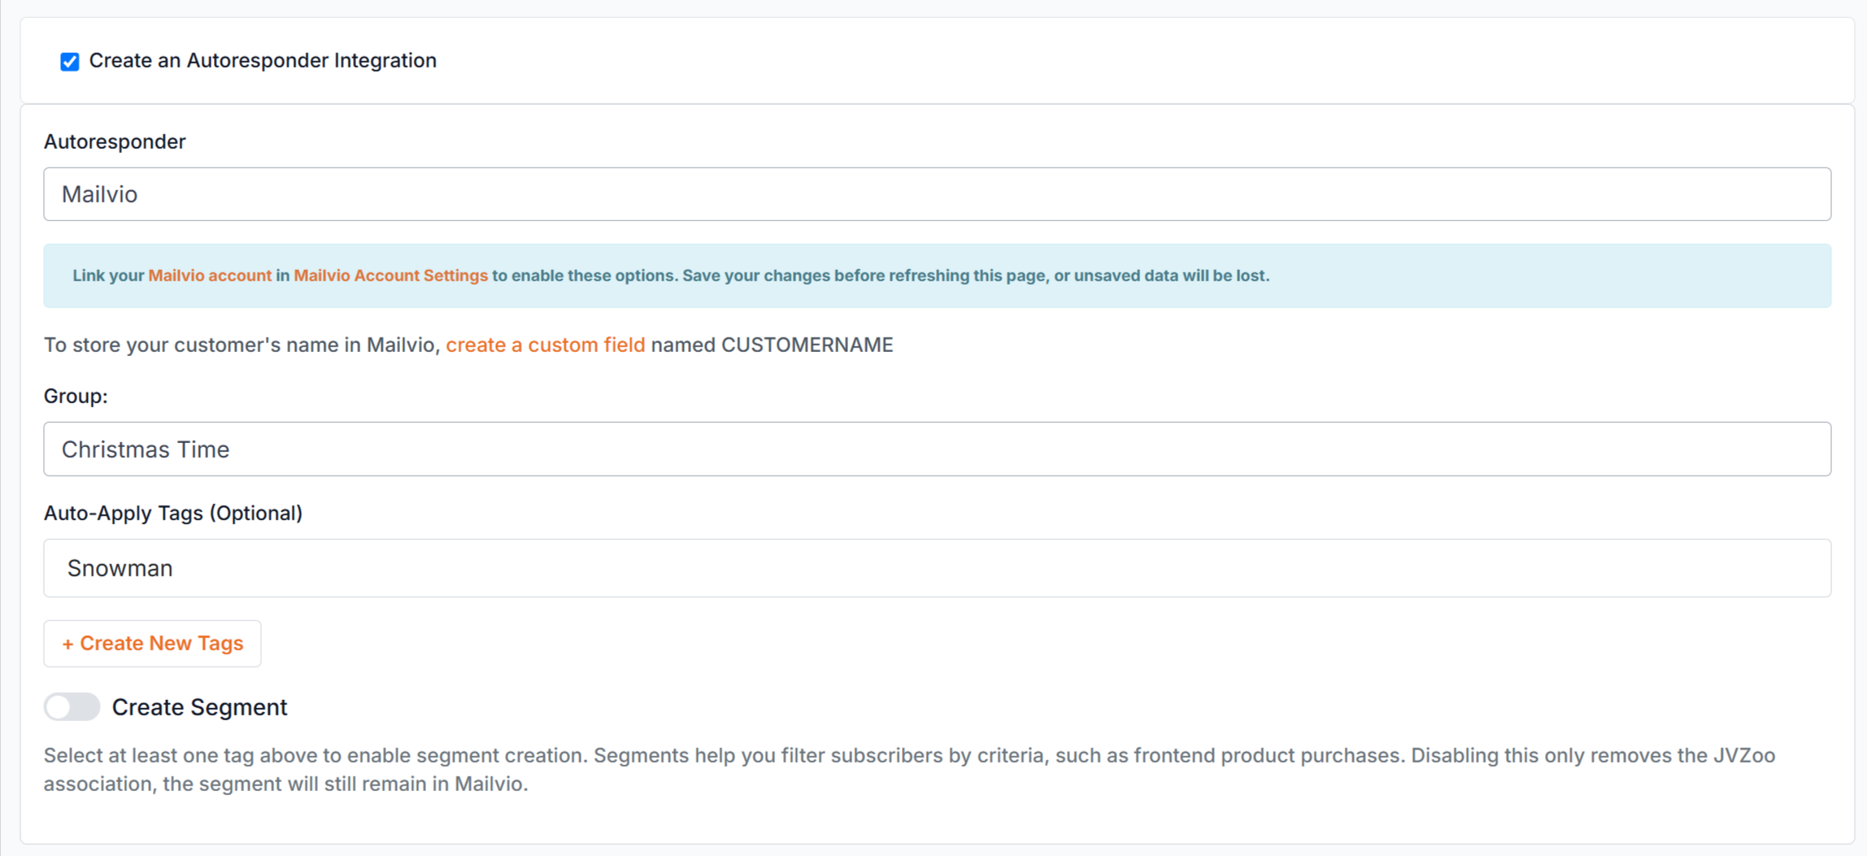Toggle the Create Segment switch
The width and height of the screenshot is (1867, 856).
coord(72,707)
